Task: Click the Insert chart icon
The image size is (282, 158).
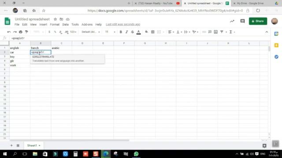Action: pyautogui.click(x=216, y=32)
